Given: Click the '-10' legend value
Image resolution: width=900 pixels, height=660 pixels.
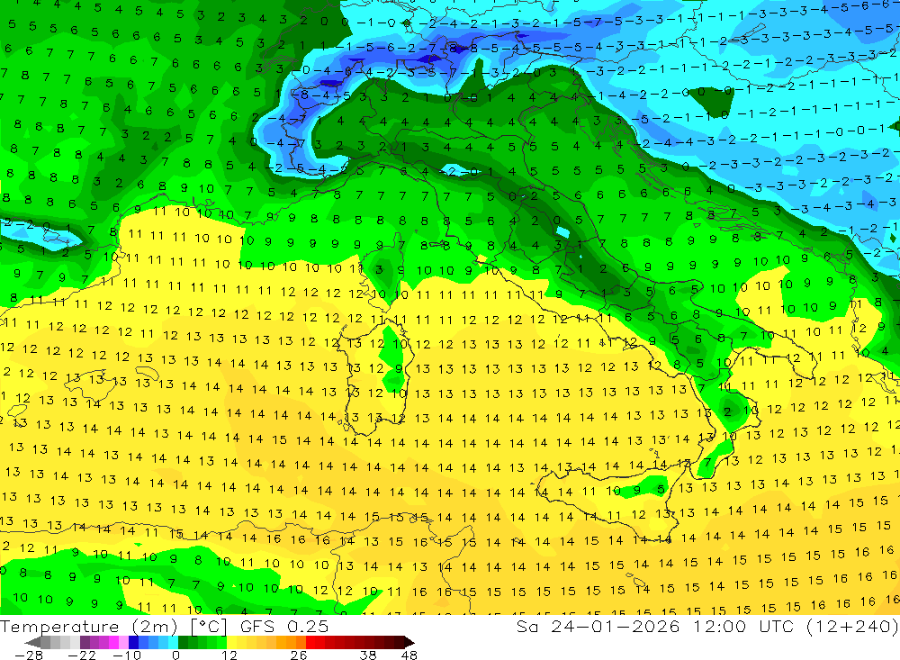Looking at the screenshot, I should (127, 655).
